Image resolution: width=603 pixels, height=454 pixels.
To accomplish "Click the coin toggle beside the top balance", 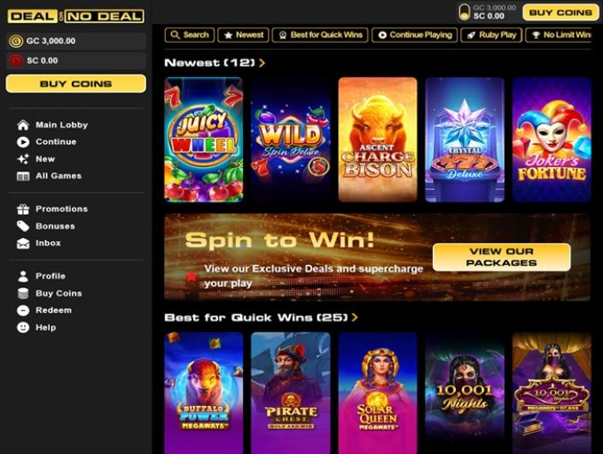I will (464, 12).
